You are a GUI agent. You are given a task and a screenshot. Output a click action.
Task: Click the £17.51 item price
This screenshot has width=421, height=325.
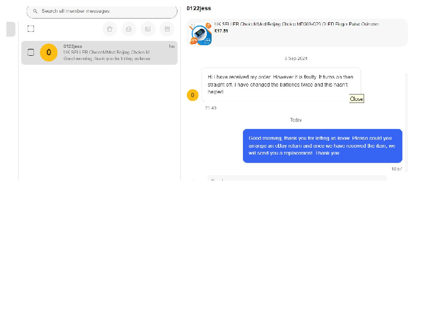(221, 31)
